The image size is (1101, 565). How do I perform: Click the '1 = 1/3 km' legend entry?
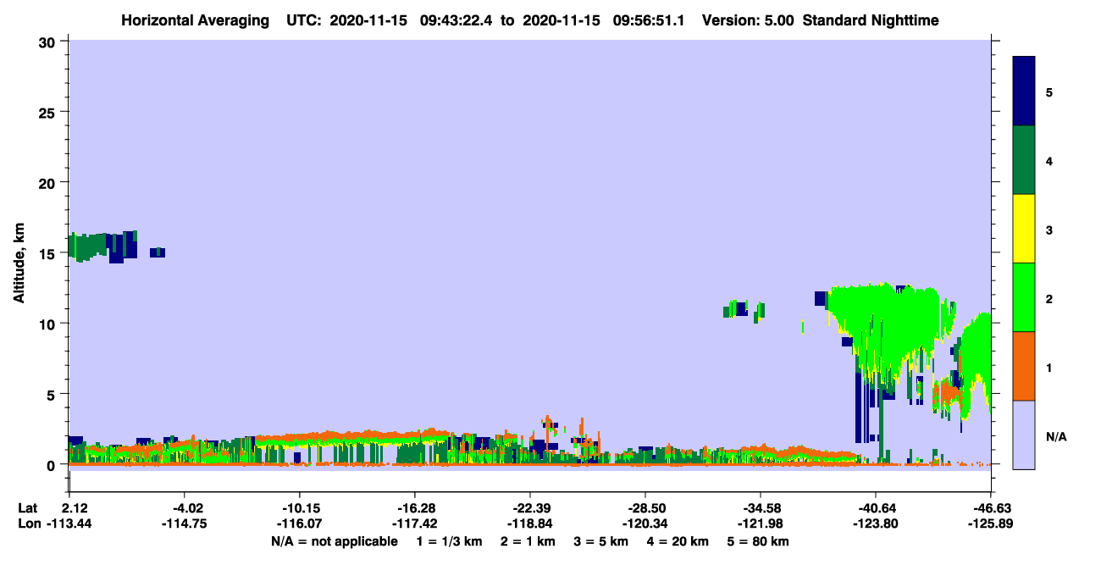[x=451, y=541]
